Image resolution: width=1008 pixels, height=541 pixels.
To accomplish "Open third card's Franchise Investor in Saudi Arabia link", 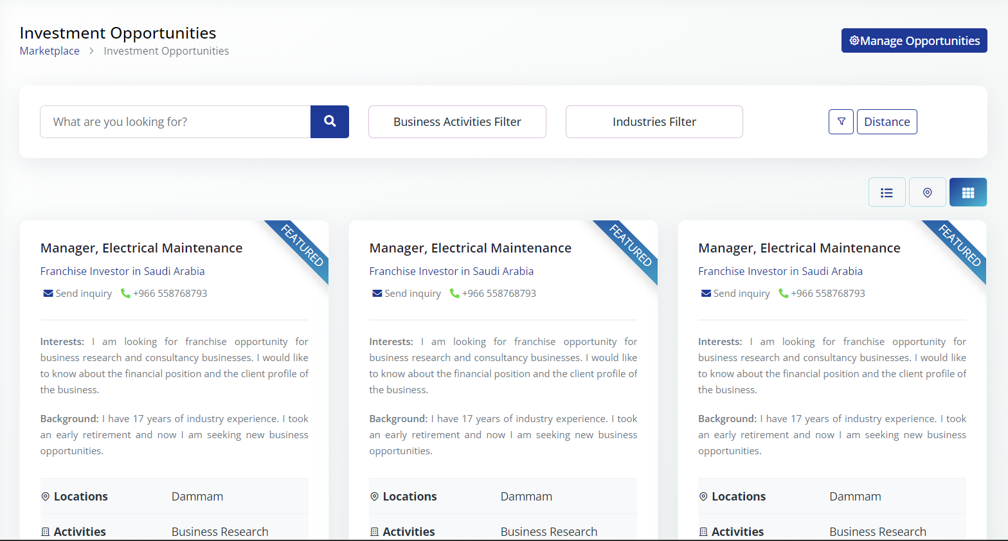I will (780, 271).
